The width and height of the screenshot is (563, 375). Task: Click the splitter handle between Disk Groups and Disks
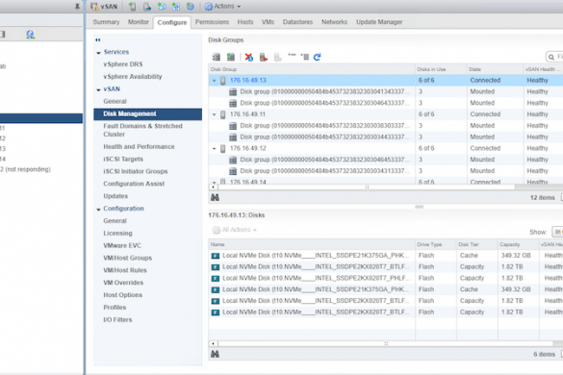pyautogui.click(x=419, y=207)
